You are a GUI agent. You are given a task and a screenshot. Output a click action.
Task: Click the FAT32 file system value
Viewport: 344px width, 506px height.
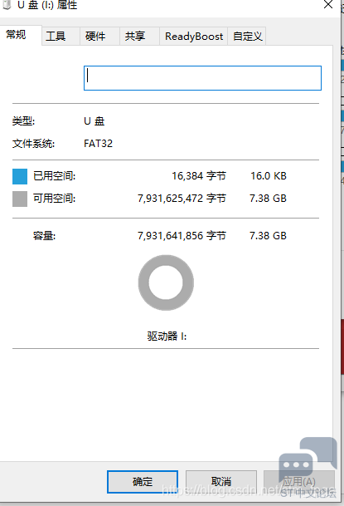coord(98,144)
